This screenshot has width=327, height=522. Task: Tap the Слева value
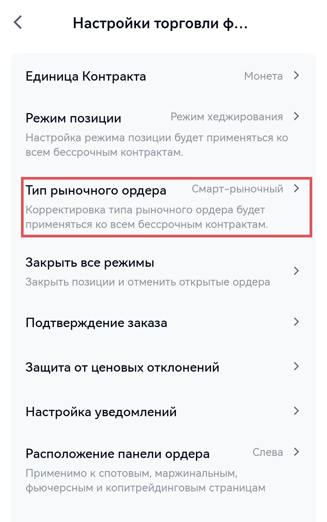[x=268, y=452]
